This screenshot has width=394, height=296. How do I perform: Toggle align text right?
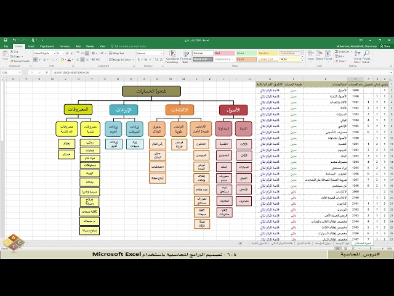(x=87, y=60)
